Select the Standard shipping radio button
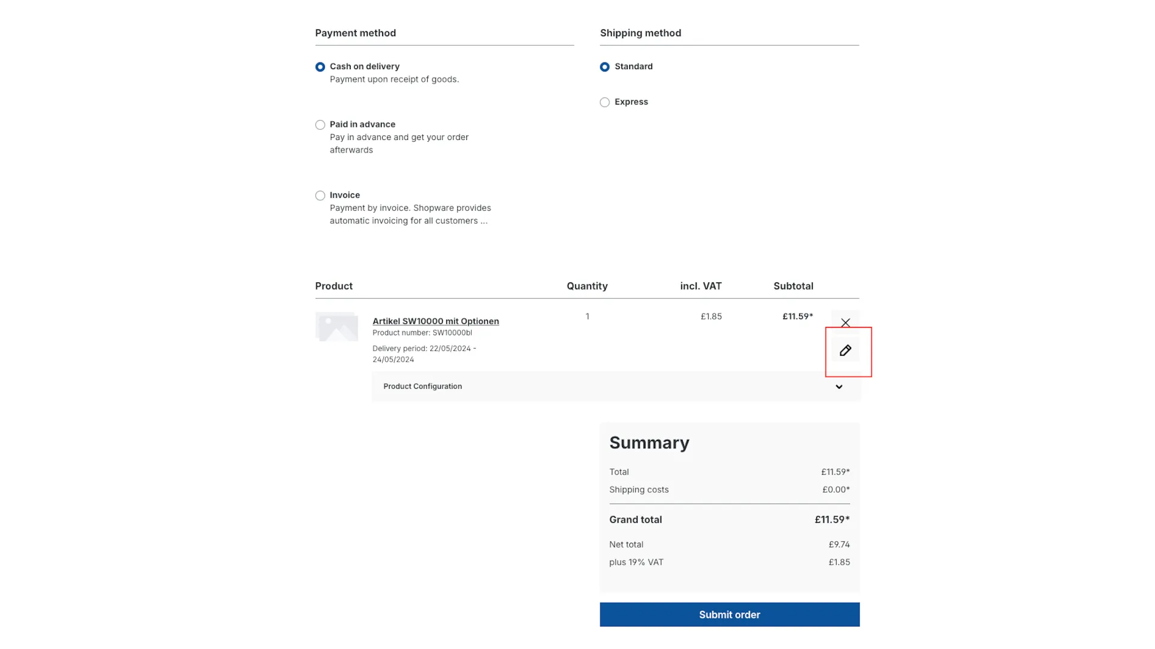 click(x=605, y=67)
